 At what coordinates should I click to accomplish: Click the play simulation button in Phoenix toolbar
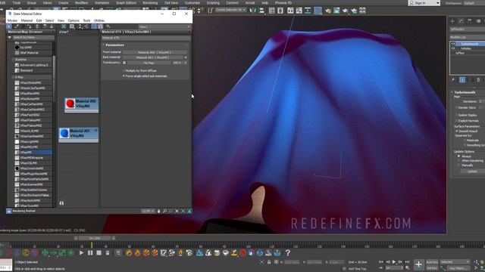tap(81, 253)
